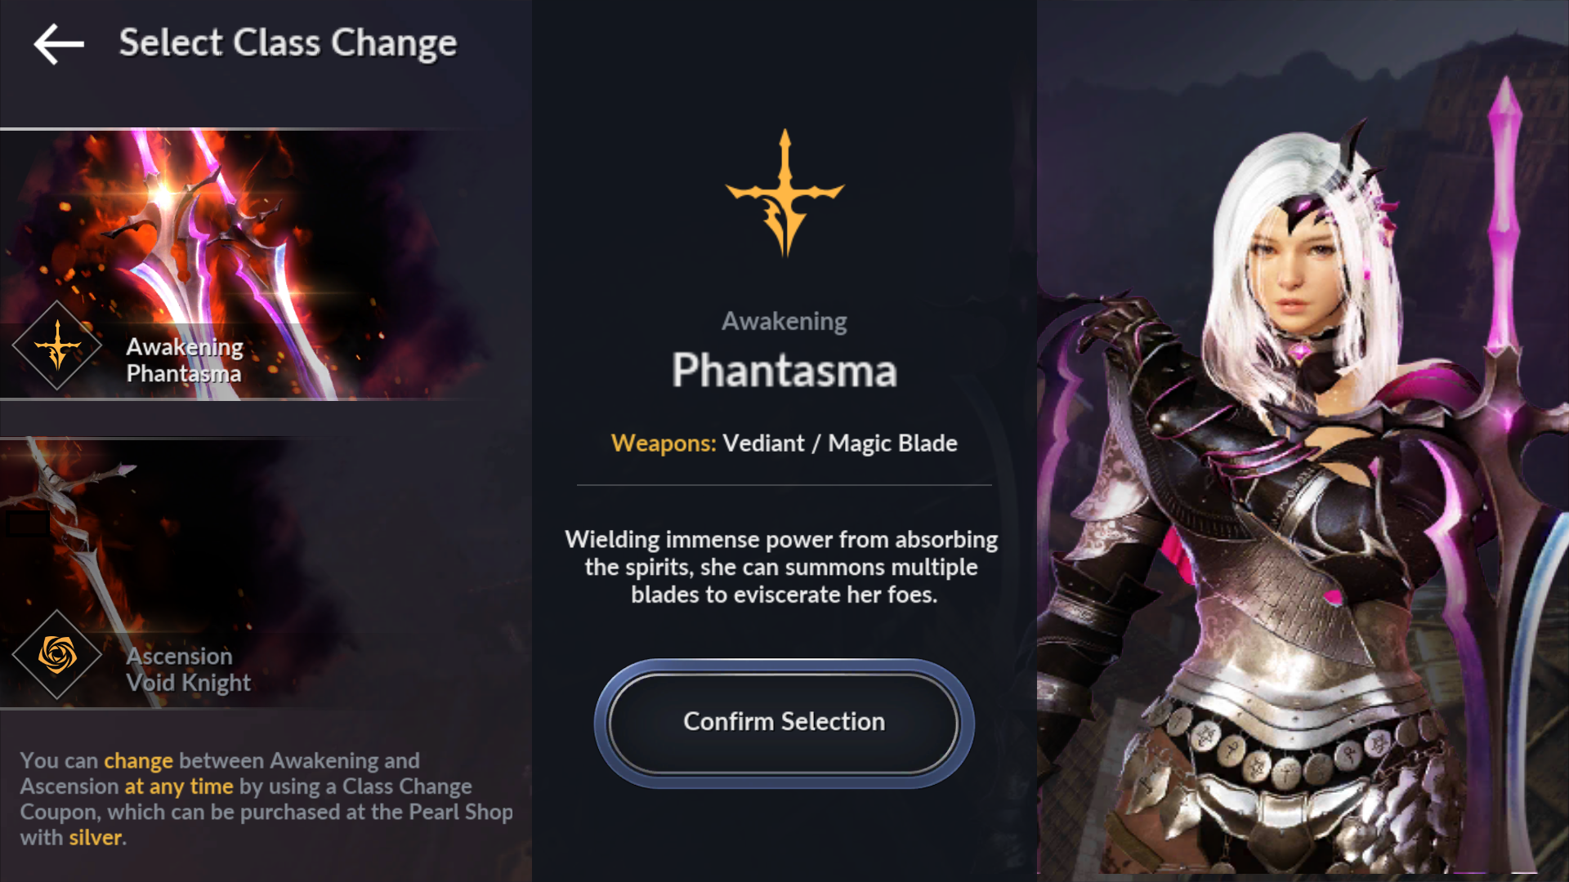Click the highlighted word 'change' in the note
The width and height of the screenshot is (1569, 882).
tap(138, 761)
